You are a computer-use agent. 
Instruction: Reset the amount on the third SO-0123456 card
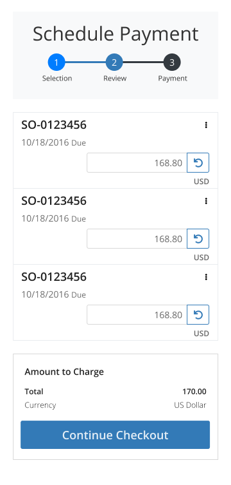(198, 314)
